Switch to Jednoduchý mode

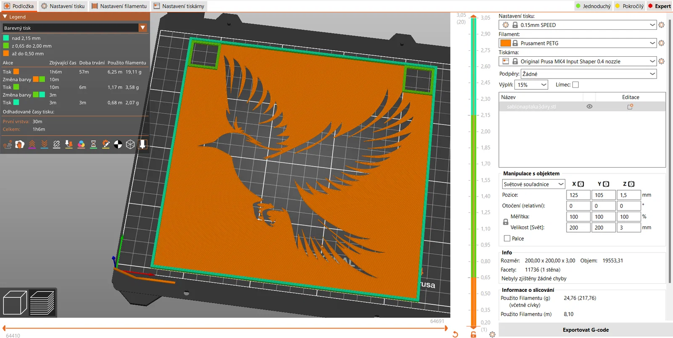(594, 6)
